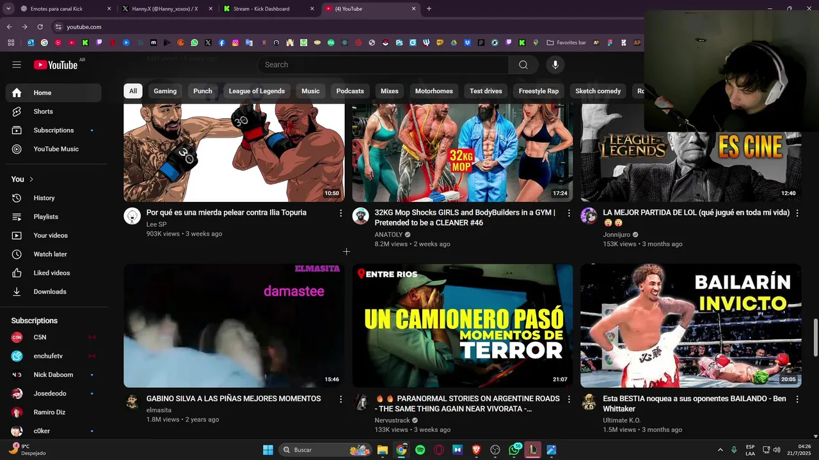
Task: Click the page vertical scrollbar thumb
Action: tap(815, 337)
